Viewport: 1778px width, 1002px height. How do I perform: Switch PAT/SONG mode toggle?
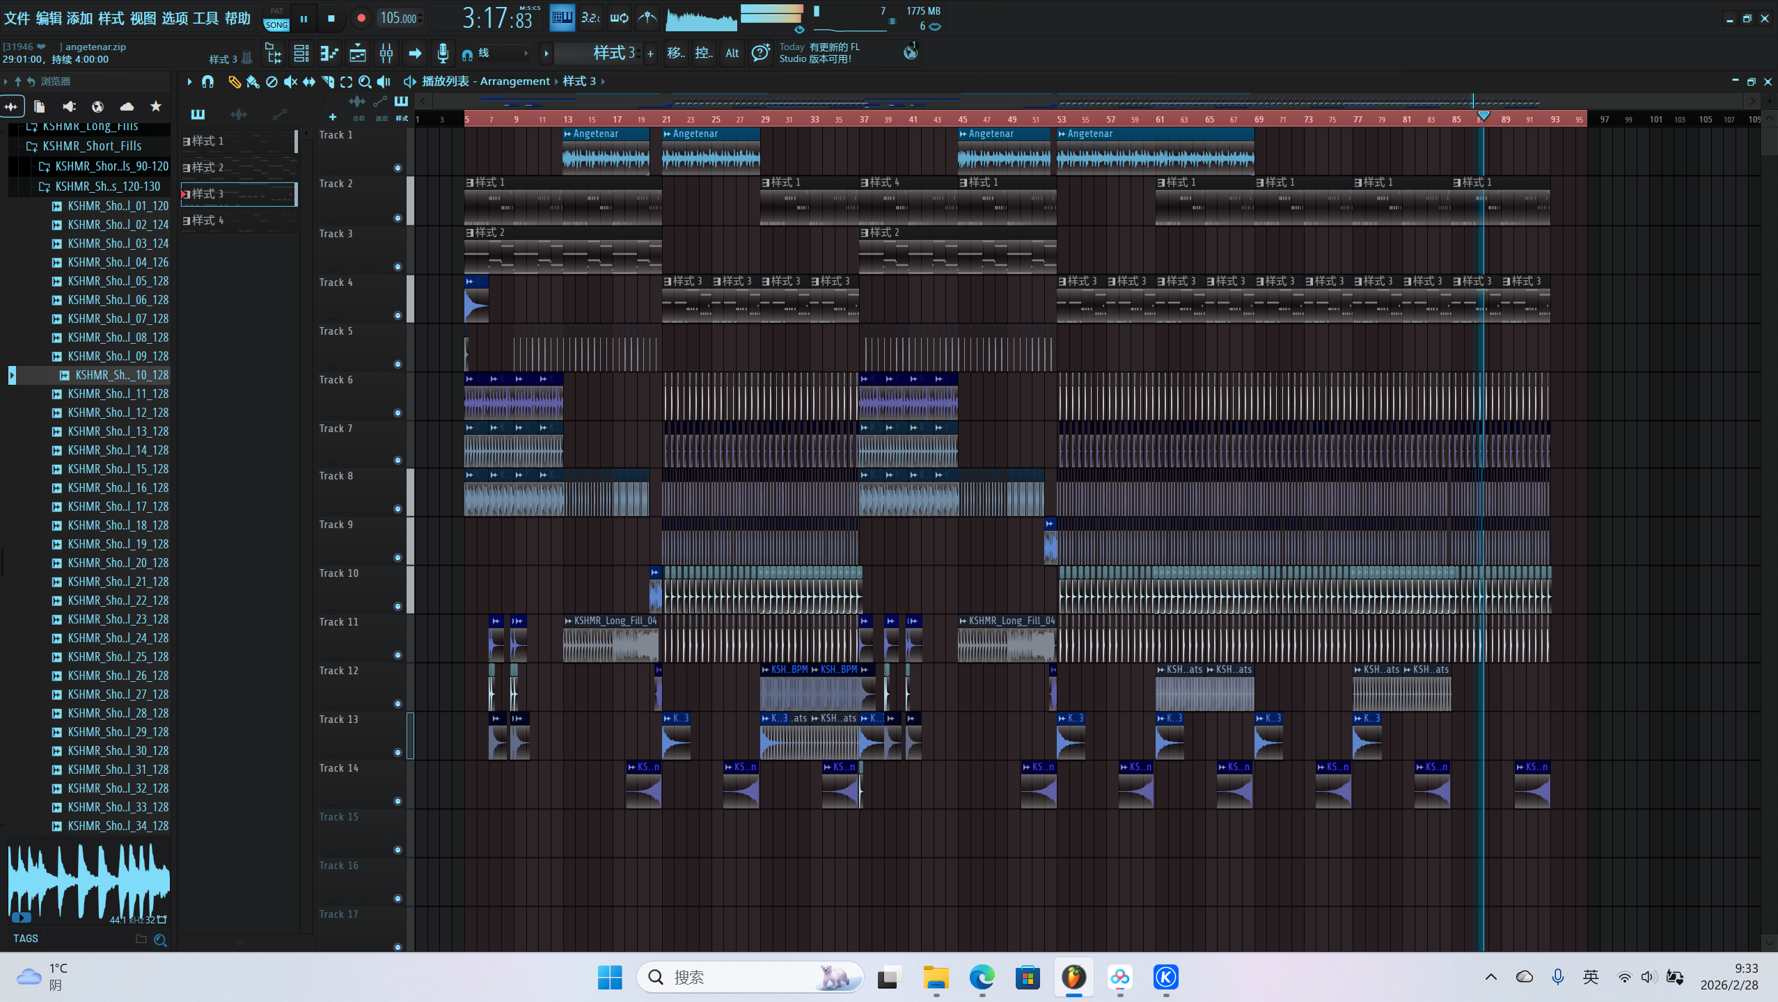pyautogui.click(x=276, y=18)
